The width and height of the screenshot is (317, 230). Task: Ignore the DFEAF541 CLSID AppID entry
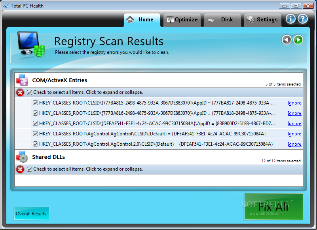tap(294, 124)
